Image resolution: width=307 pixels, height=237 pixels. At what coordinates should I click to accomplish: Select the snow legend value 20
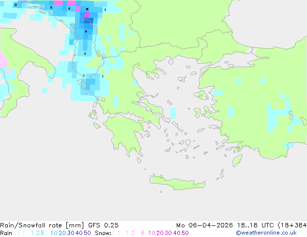point(160,233)
